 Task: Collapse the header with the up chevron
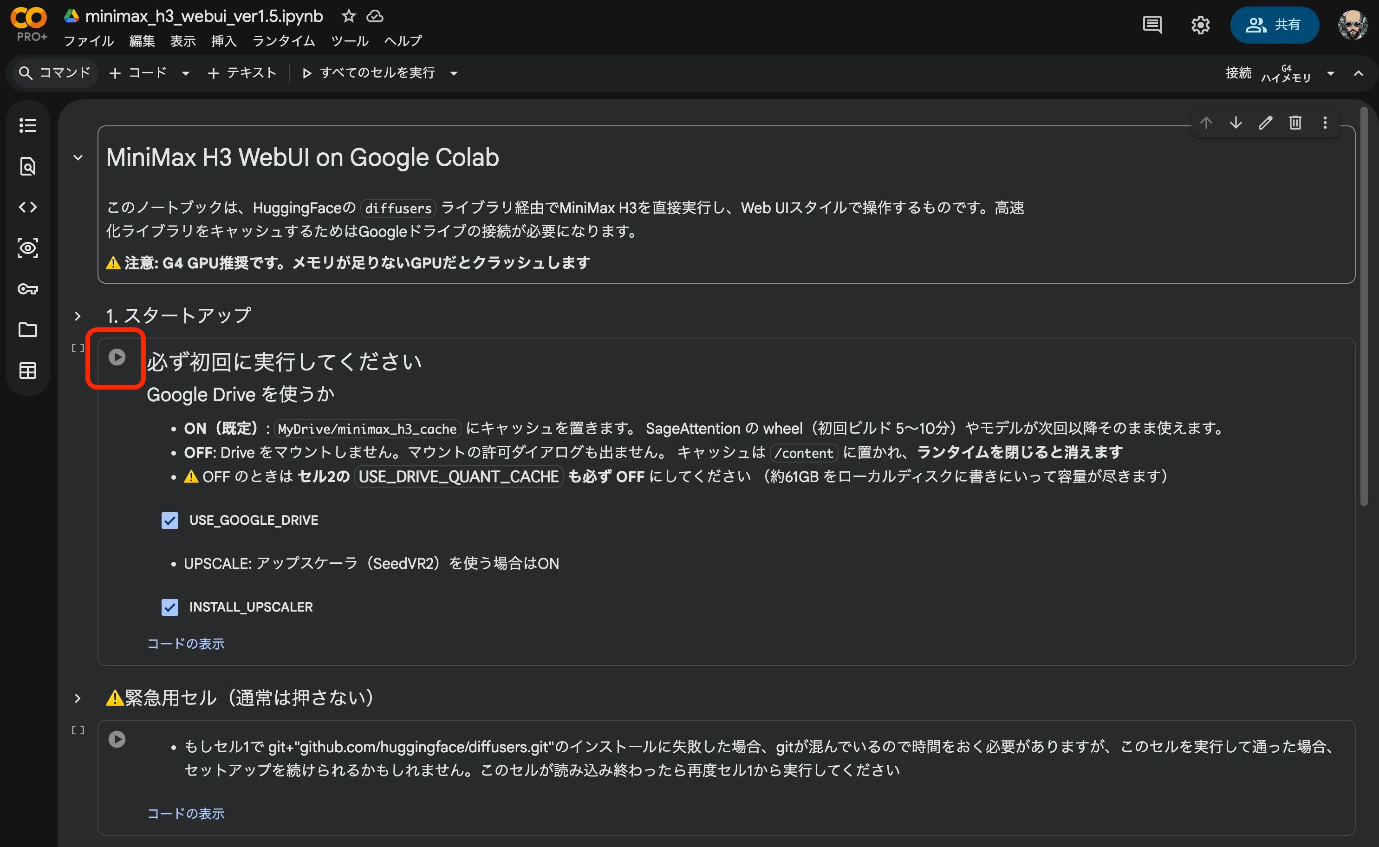point(1358,73)
